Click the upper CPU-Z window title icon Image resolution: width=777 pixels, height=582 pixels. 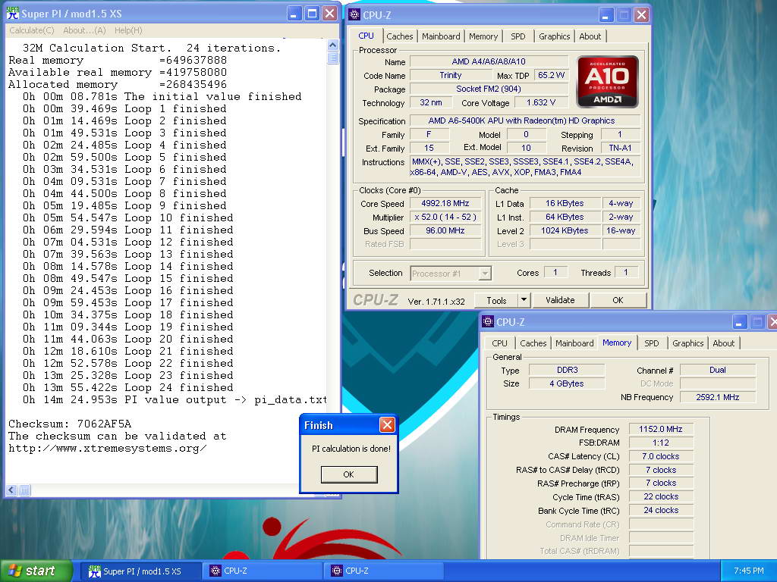point(354,15)
